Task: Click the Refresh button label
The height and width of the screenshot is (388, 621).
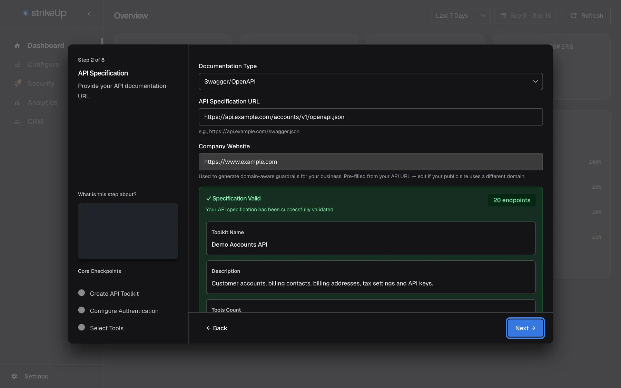Action: click(x=592, y=16)
